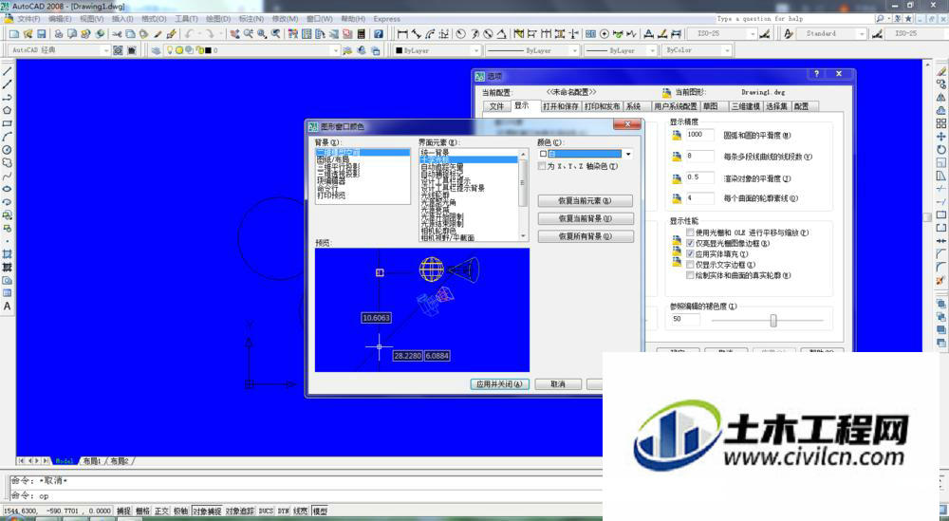Select the Multiline Text A tool
Image resolution: width=949 pixels, height=521 pixels.
8,307
